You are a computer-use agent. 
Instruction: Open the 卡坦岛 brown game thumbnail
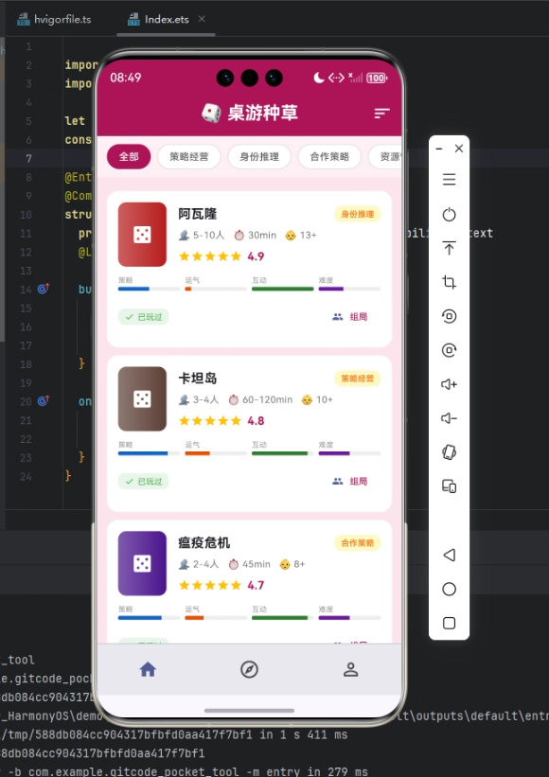142,398
